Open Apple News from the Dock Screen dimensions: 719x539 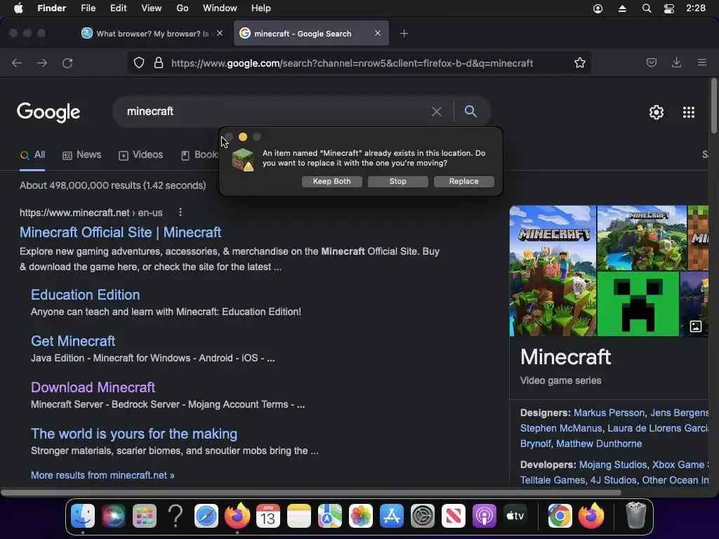tap(454, 516)
